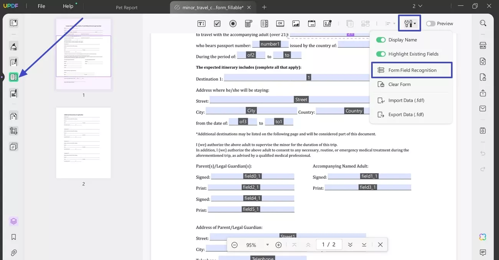Select the OK Button form tool
The width and height of the screenshot is (499, 260).
tap(280, 23)
